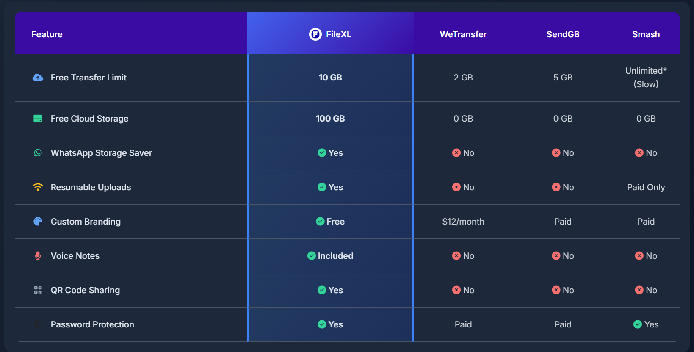
Task: Click the wifi icon beside Resumable Uploads
Action: click(38, 187)
